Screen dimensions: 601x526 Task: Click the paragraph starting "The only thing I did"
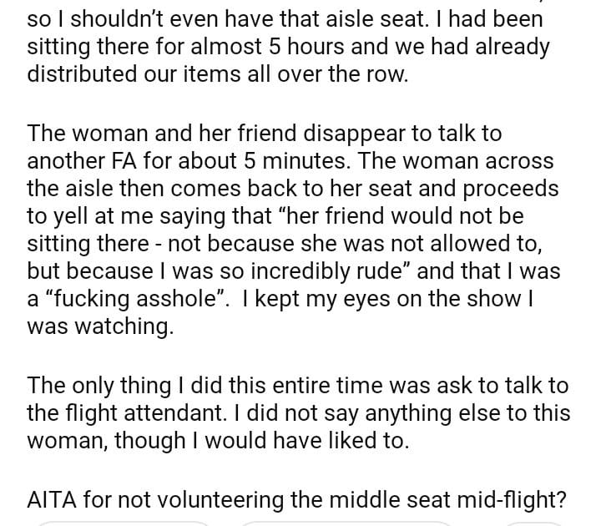click(298, 413)
